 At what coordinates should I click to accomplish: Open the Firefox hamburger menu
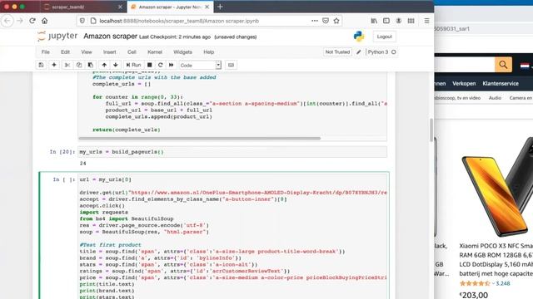click(426, 21)
